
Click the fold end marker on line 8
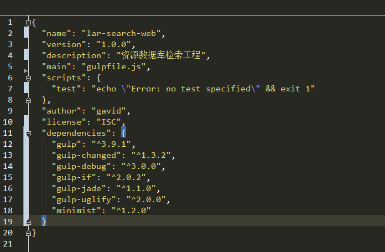[x=28, y=100]
